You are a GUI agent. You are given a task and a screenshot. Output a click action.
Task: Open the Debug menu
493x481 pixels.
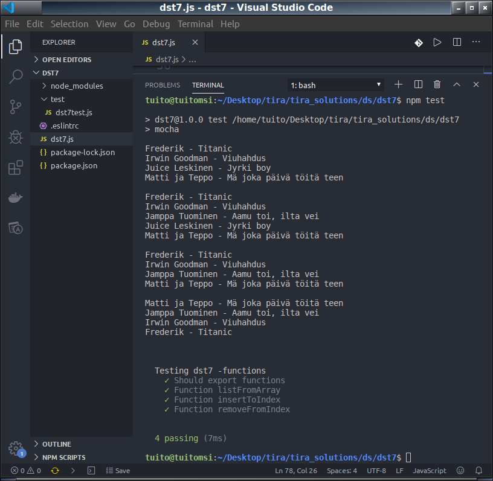(156, 24)
